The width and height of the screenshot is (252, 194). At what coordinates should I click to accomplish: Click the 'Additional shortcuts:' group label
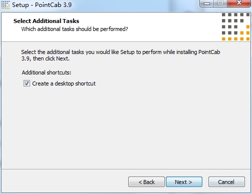pyautogui.click(x=47, y=72)
